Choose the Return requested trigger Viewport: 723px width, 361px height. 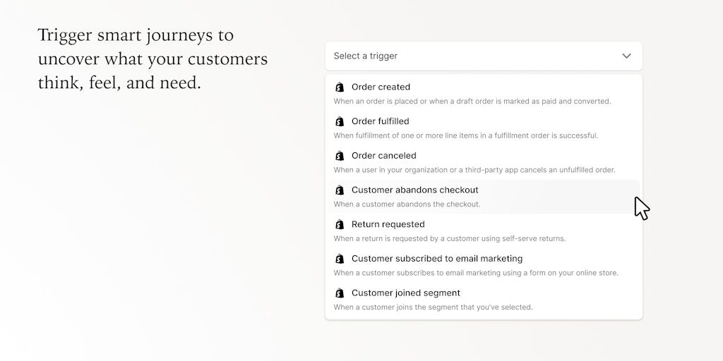[388, 225]
